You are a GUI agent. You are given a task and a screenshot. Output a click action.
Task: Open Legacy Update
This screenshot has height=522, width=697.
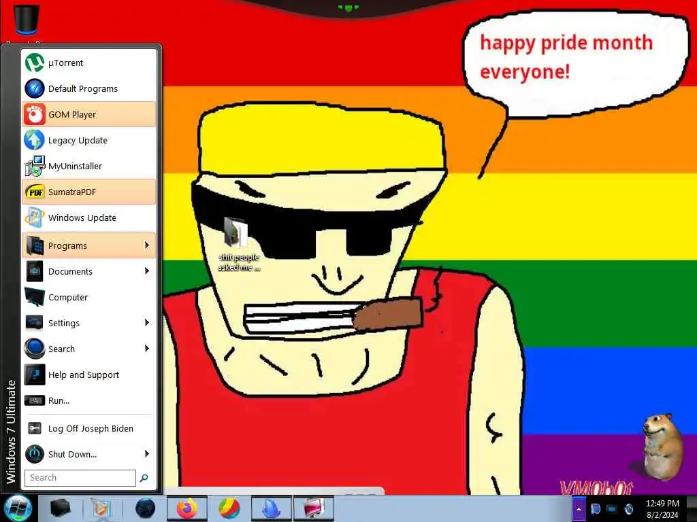tap(89, 140)
